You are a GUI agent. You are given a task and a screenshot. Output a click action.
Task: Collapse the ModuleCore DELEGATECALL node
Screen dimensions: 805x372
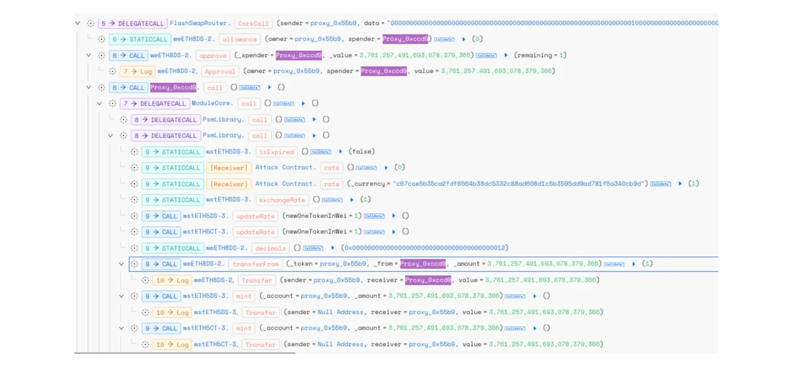point(99,103)
